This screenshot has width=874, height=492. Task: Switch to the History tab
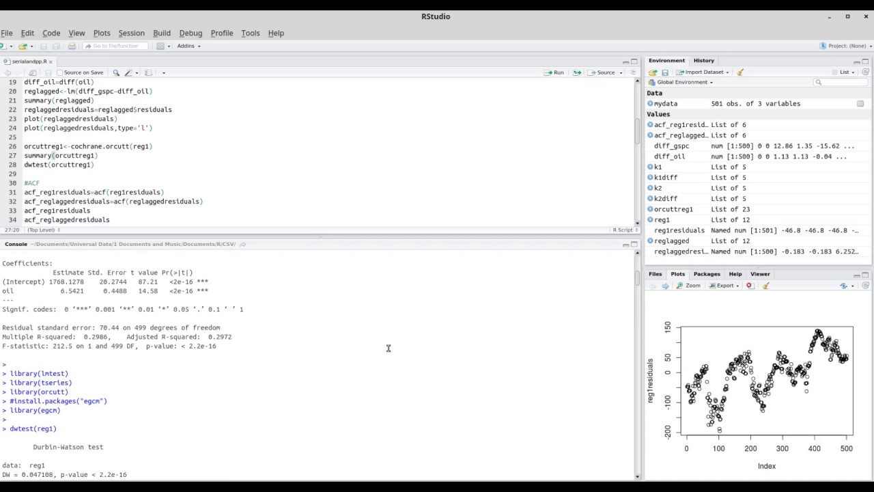click(x=704, y=61)
